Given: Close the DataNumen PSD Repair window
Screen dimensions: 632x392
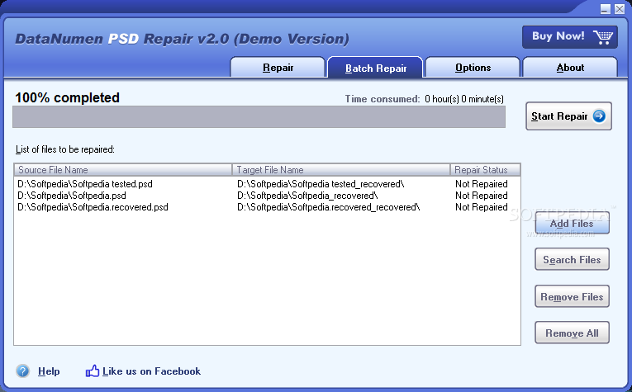Looking at the screenshot, I should pos(620,9).
